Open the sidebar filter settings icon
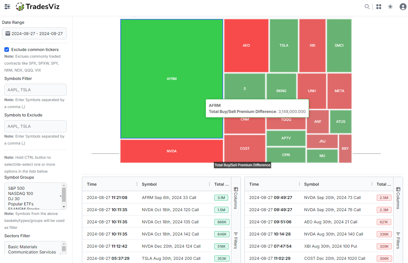The height and width of the screenshot is (263, 408). tap(7, 7)
